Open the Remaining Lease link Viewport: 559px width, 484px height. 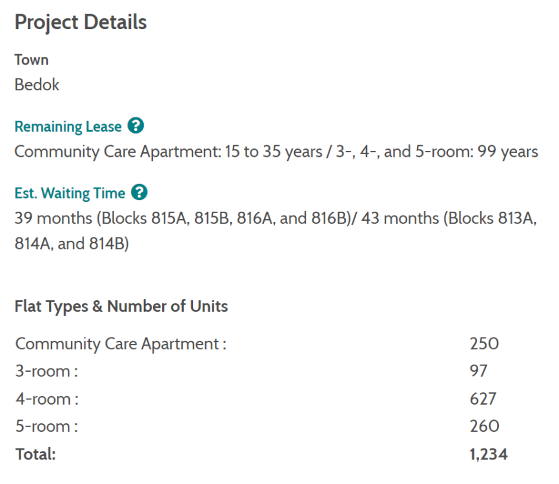pos(68,126)
